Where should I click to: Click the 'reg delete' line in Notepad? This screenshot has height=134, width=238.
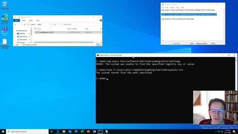(177, 19)
